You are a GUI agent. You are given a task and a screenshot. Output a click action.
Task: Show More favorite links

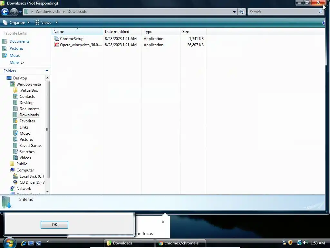(17, 63)
